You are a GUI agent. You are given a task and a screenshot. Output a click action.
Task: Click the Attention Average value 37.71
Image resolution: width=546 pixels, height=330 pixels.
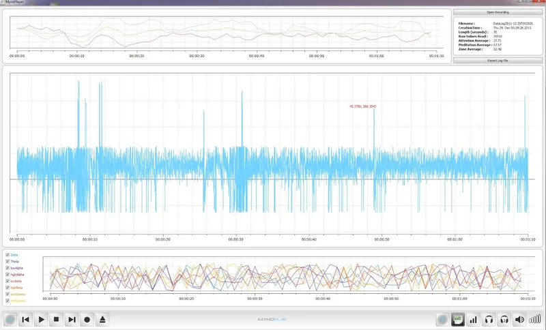[498, 41]
